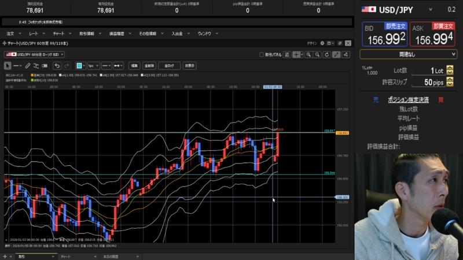
Task: Open the 取引情報 menu
Action: click(87, 34)
